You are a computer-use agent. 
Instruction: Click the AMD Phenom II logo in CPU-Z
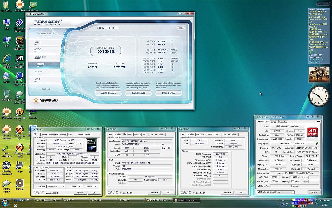(91, 145)
